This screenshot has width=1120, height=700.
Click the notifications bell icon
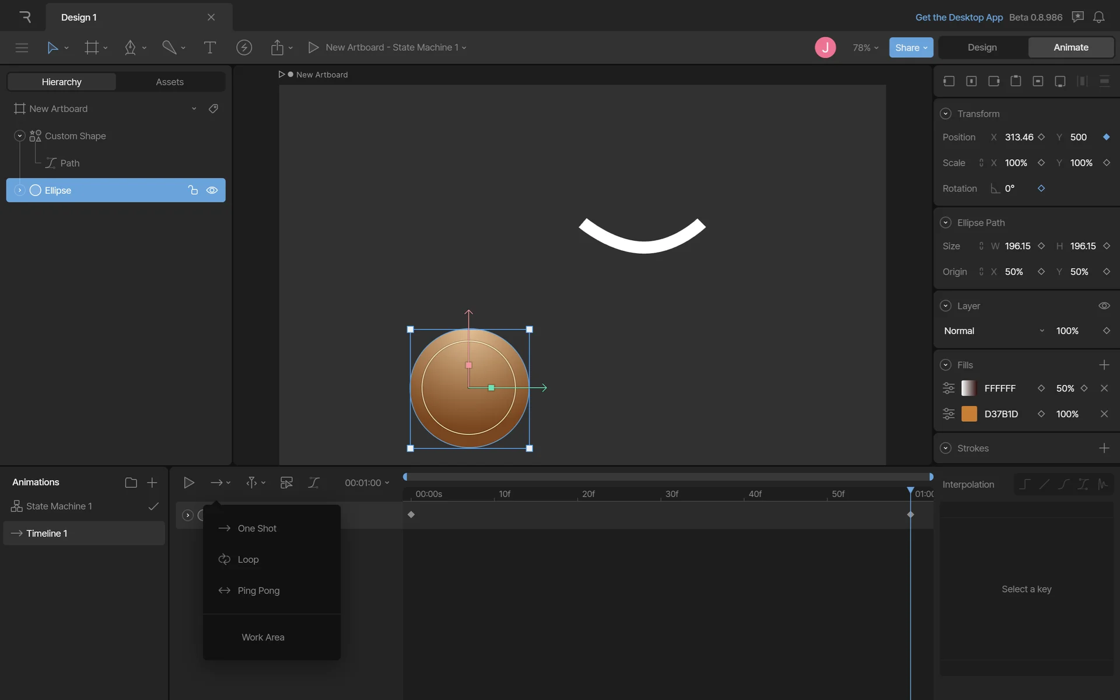pos(1098,17)
